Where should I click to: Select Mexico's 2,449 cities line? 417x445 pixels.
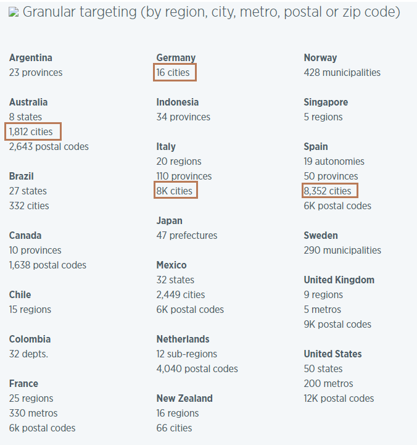pyautogui.click(x=181, y=295)
